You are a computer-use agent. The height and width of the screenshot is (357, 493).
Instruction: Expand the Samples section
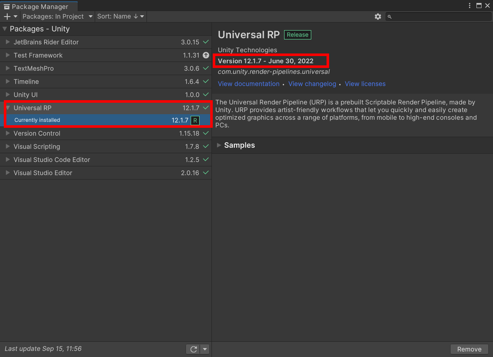pyautogui.click(x=219, y=145)
